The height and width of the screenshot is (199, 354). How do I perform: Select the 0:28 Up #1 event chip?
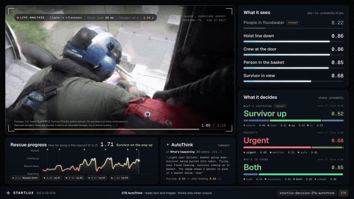[x=52, y=178]
